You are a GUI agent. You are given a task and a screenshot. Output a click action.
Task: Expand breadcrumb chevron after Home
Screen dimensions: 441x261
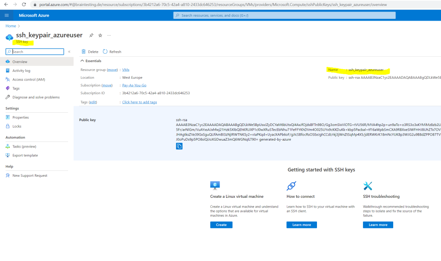(x=19, y=26)
